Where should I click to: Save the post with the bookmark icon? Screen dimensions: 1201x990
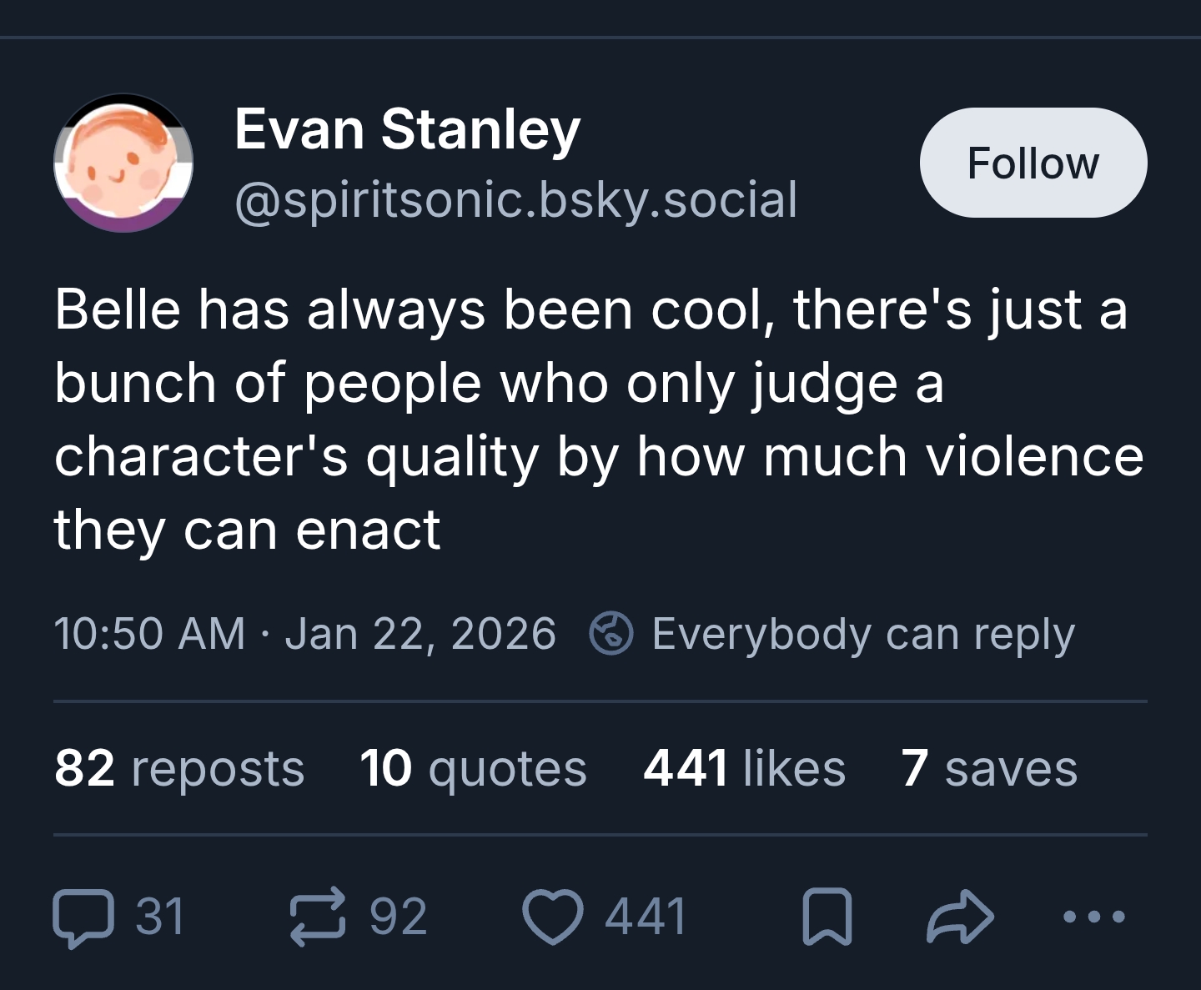pos(827,917)
